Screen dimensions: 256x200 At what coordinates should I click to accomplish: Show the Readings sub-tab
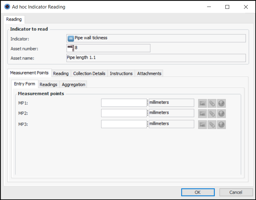48,84
